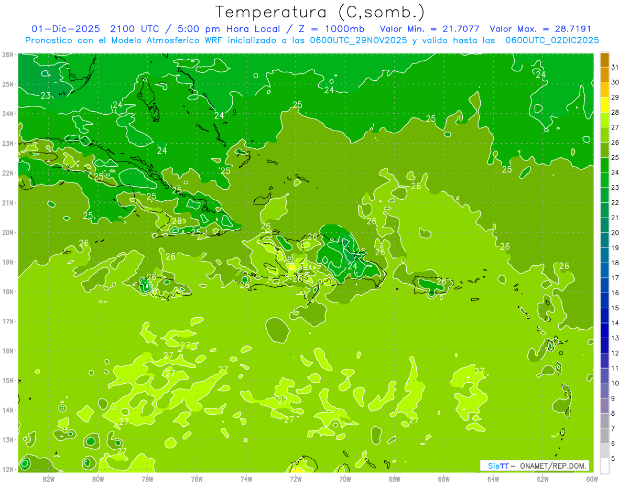Click the "5:00 pm Hora Local" text
This screenshot has width=629, height=486.
(229, 29)
